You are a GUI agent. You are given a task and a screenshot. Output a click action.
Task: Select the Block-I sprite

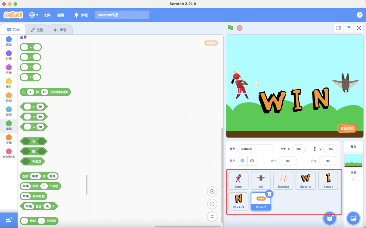pos(328,180)
